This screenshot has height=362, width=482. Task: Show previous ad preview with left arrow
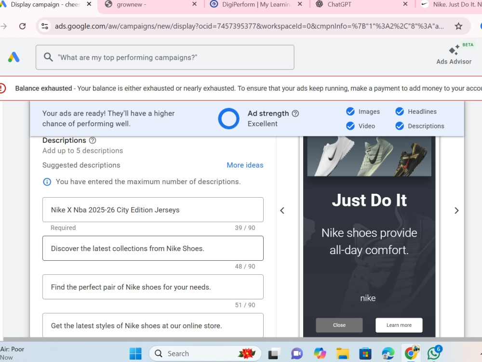pyautogui.click(x=282, y=211)
